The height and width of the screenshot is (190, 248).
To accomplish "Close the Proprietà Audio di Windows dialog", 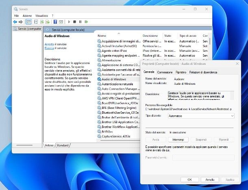I will (x=237, y=64).
